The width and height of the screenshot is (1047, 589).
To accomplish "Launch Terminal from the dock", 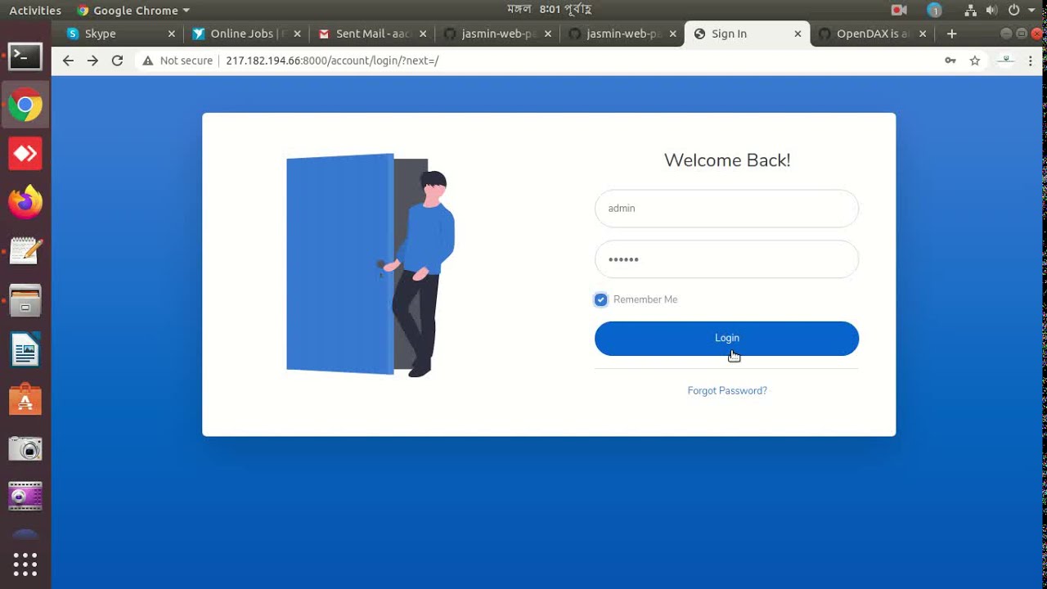I will [x=25, y=56].
